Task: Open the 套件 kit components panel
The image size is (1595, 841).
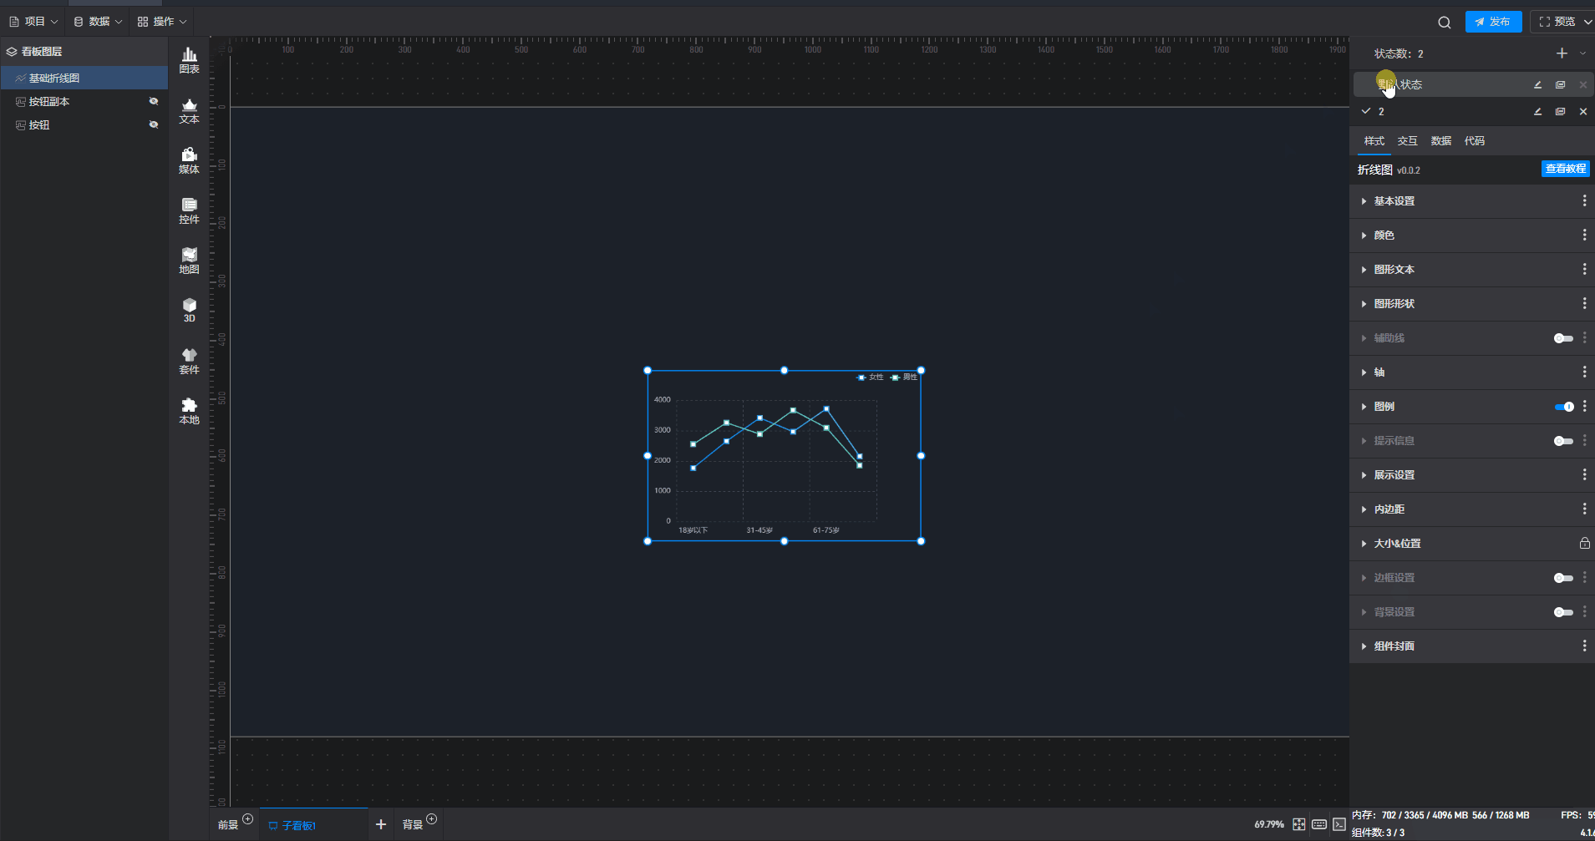Action: tap(190, 361)
